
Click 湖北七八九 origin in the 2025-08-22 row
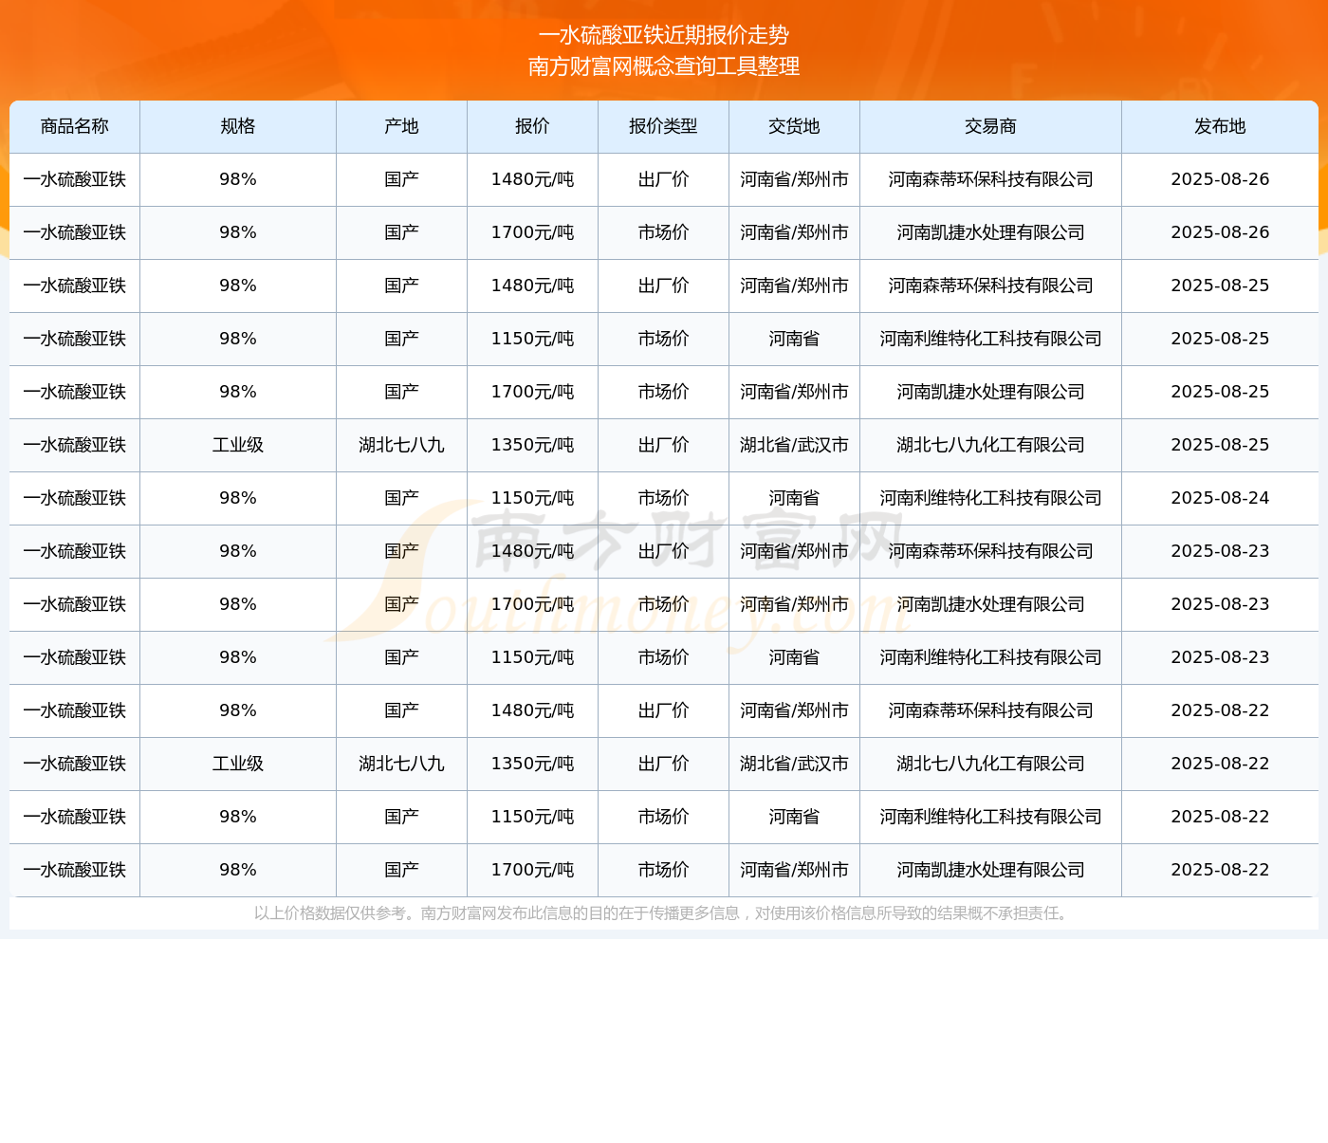coord(401,764)
